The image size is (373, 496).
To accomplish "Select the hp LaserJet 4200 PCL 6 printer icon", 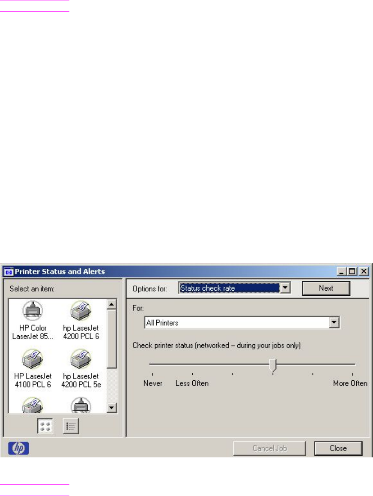I will coord(81,310).
